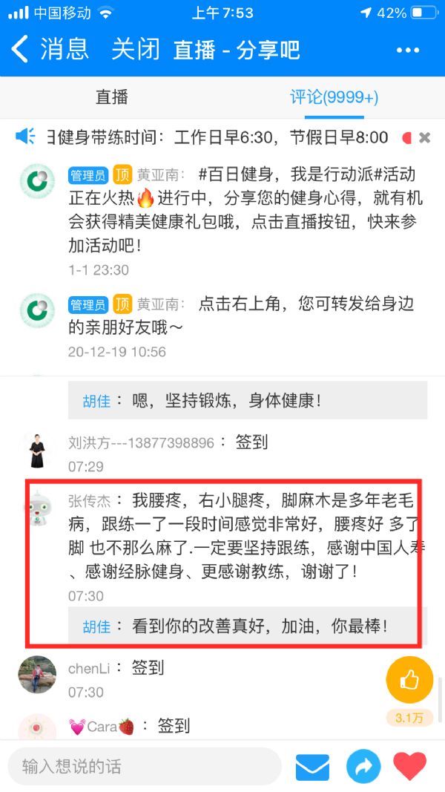Tap the orange thumbs-up like button
The width and height of the screenshot is (445, 792).
(x=409, y=680)
